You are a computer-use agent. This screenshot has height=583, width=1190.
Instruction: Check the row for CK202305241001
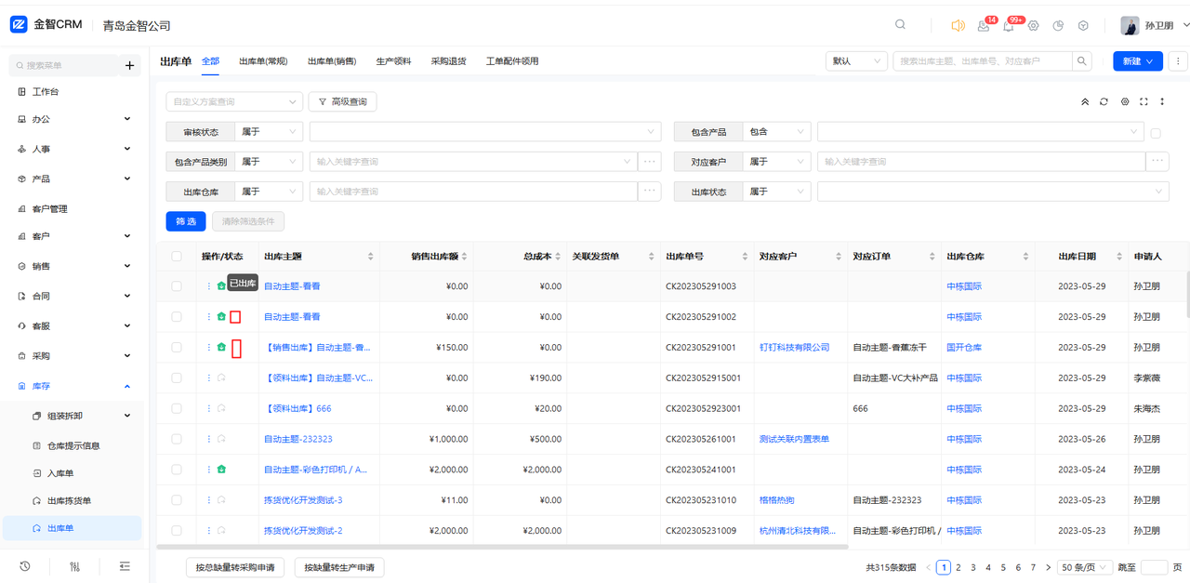[177, 470]
